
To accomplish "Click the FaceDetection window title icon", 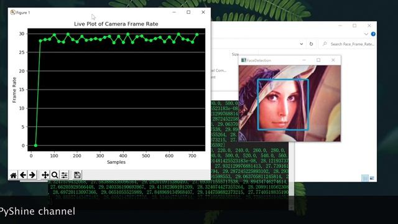I will pyautogui.click(x=244, y=60).
